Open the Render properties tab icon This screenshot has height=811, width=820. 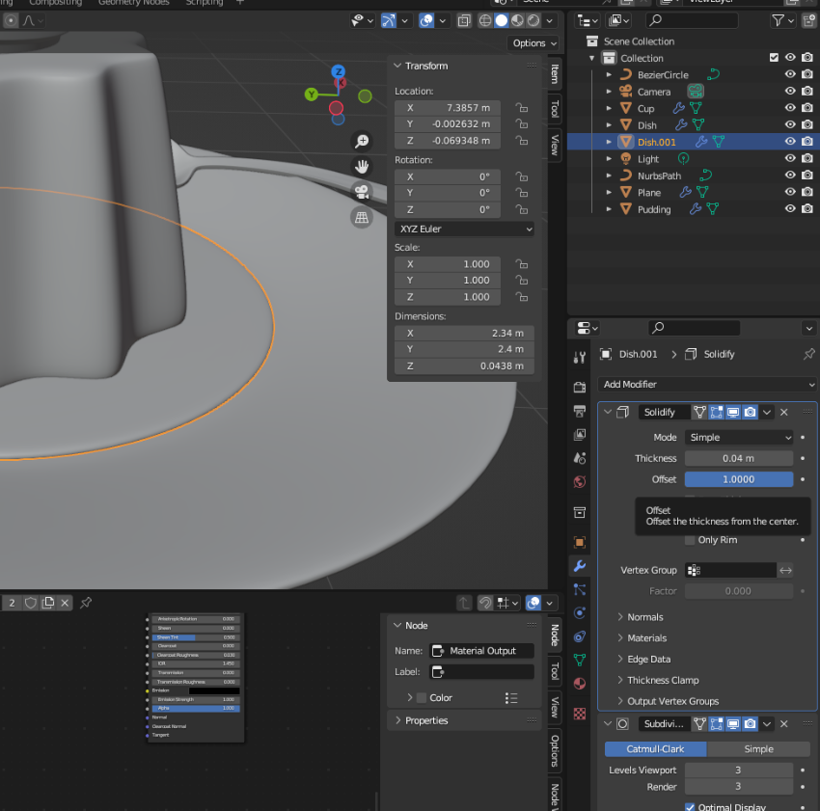[580, 387]
